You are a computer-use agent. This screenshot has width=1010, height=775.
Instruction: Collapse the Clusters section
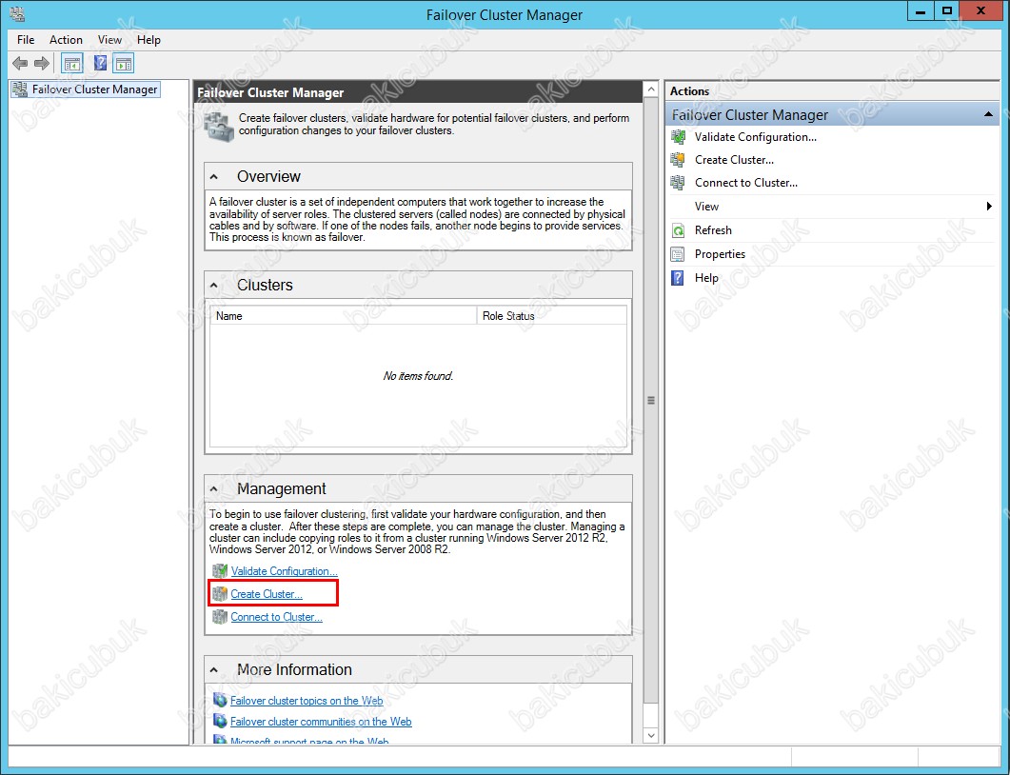pyautogui.click(x=214, y=286)
